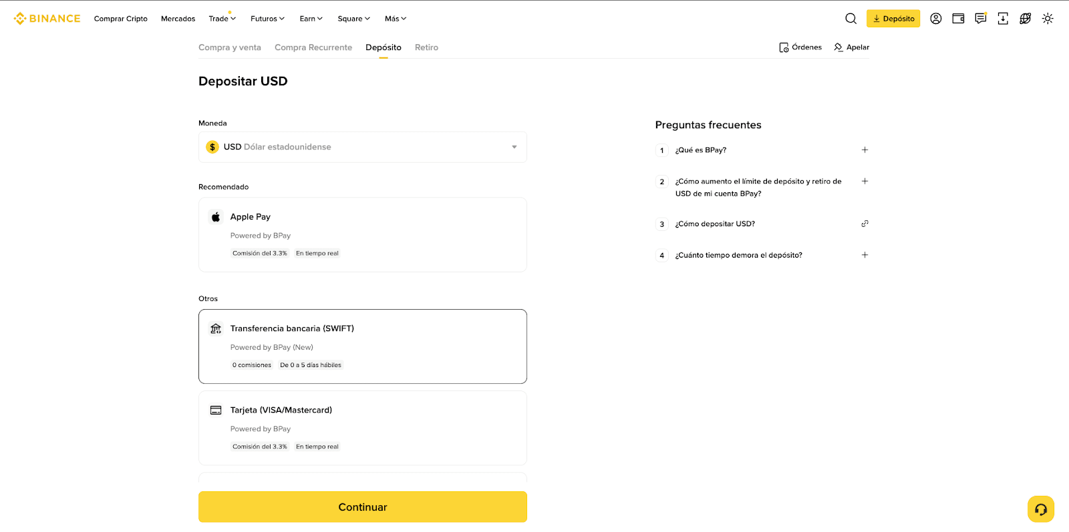
Task: Toggle light/dark theme sun icon
Action: point(1048,19)
